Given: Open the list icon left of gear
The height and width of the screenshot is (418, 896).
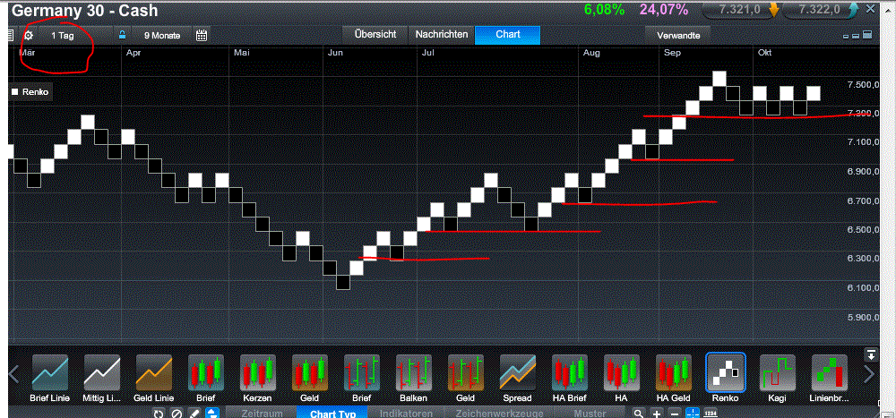Looking at the screenshot, I should click(10, 36).
